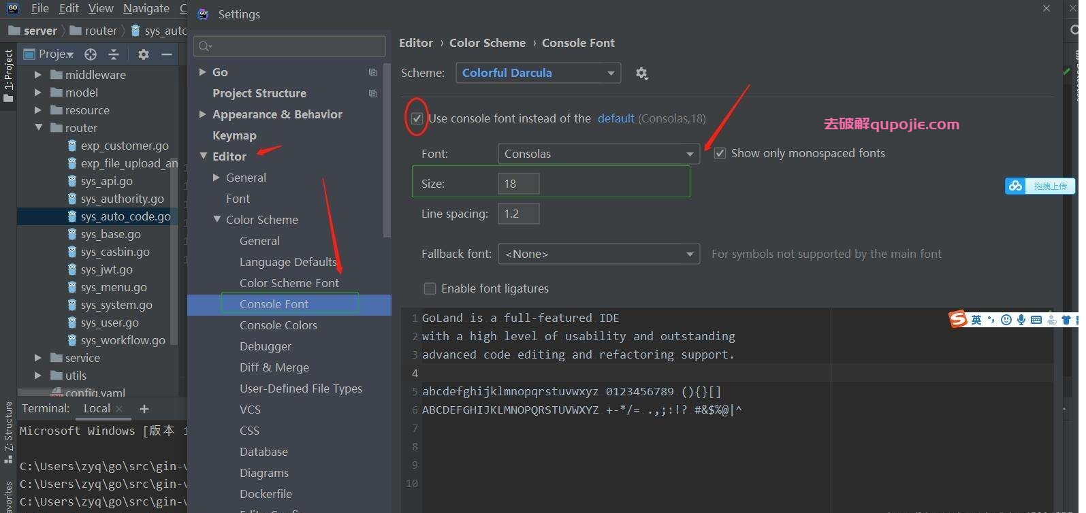1086x513 pixels.
Task: Click the Settings search field
Action: 290,46
